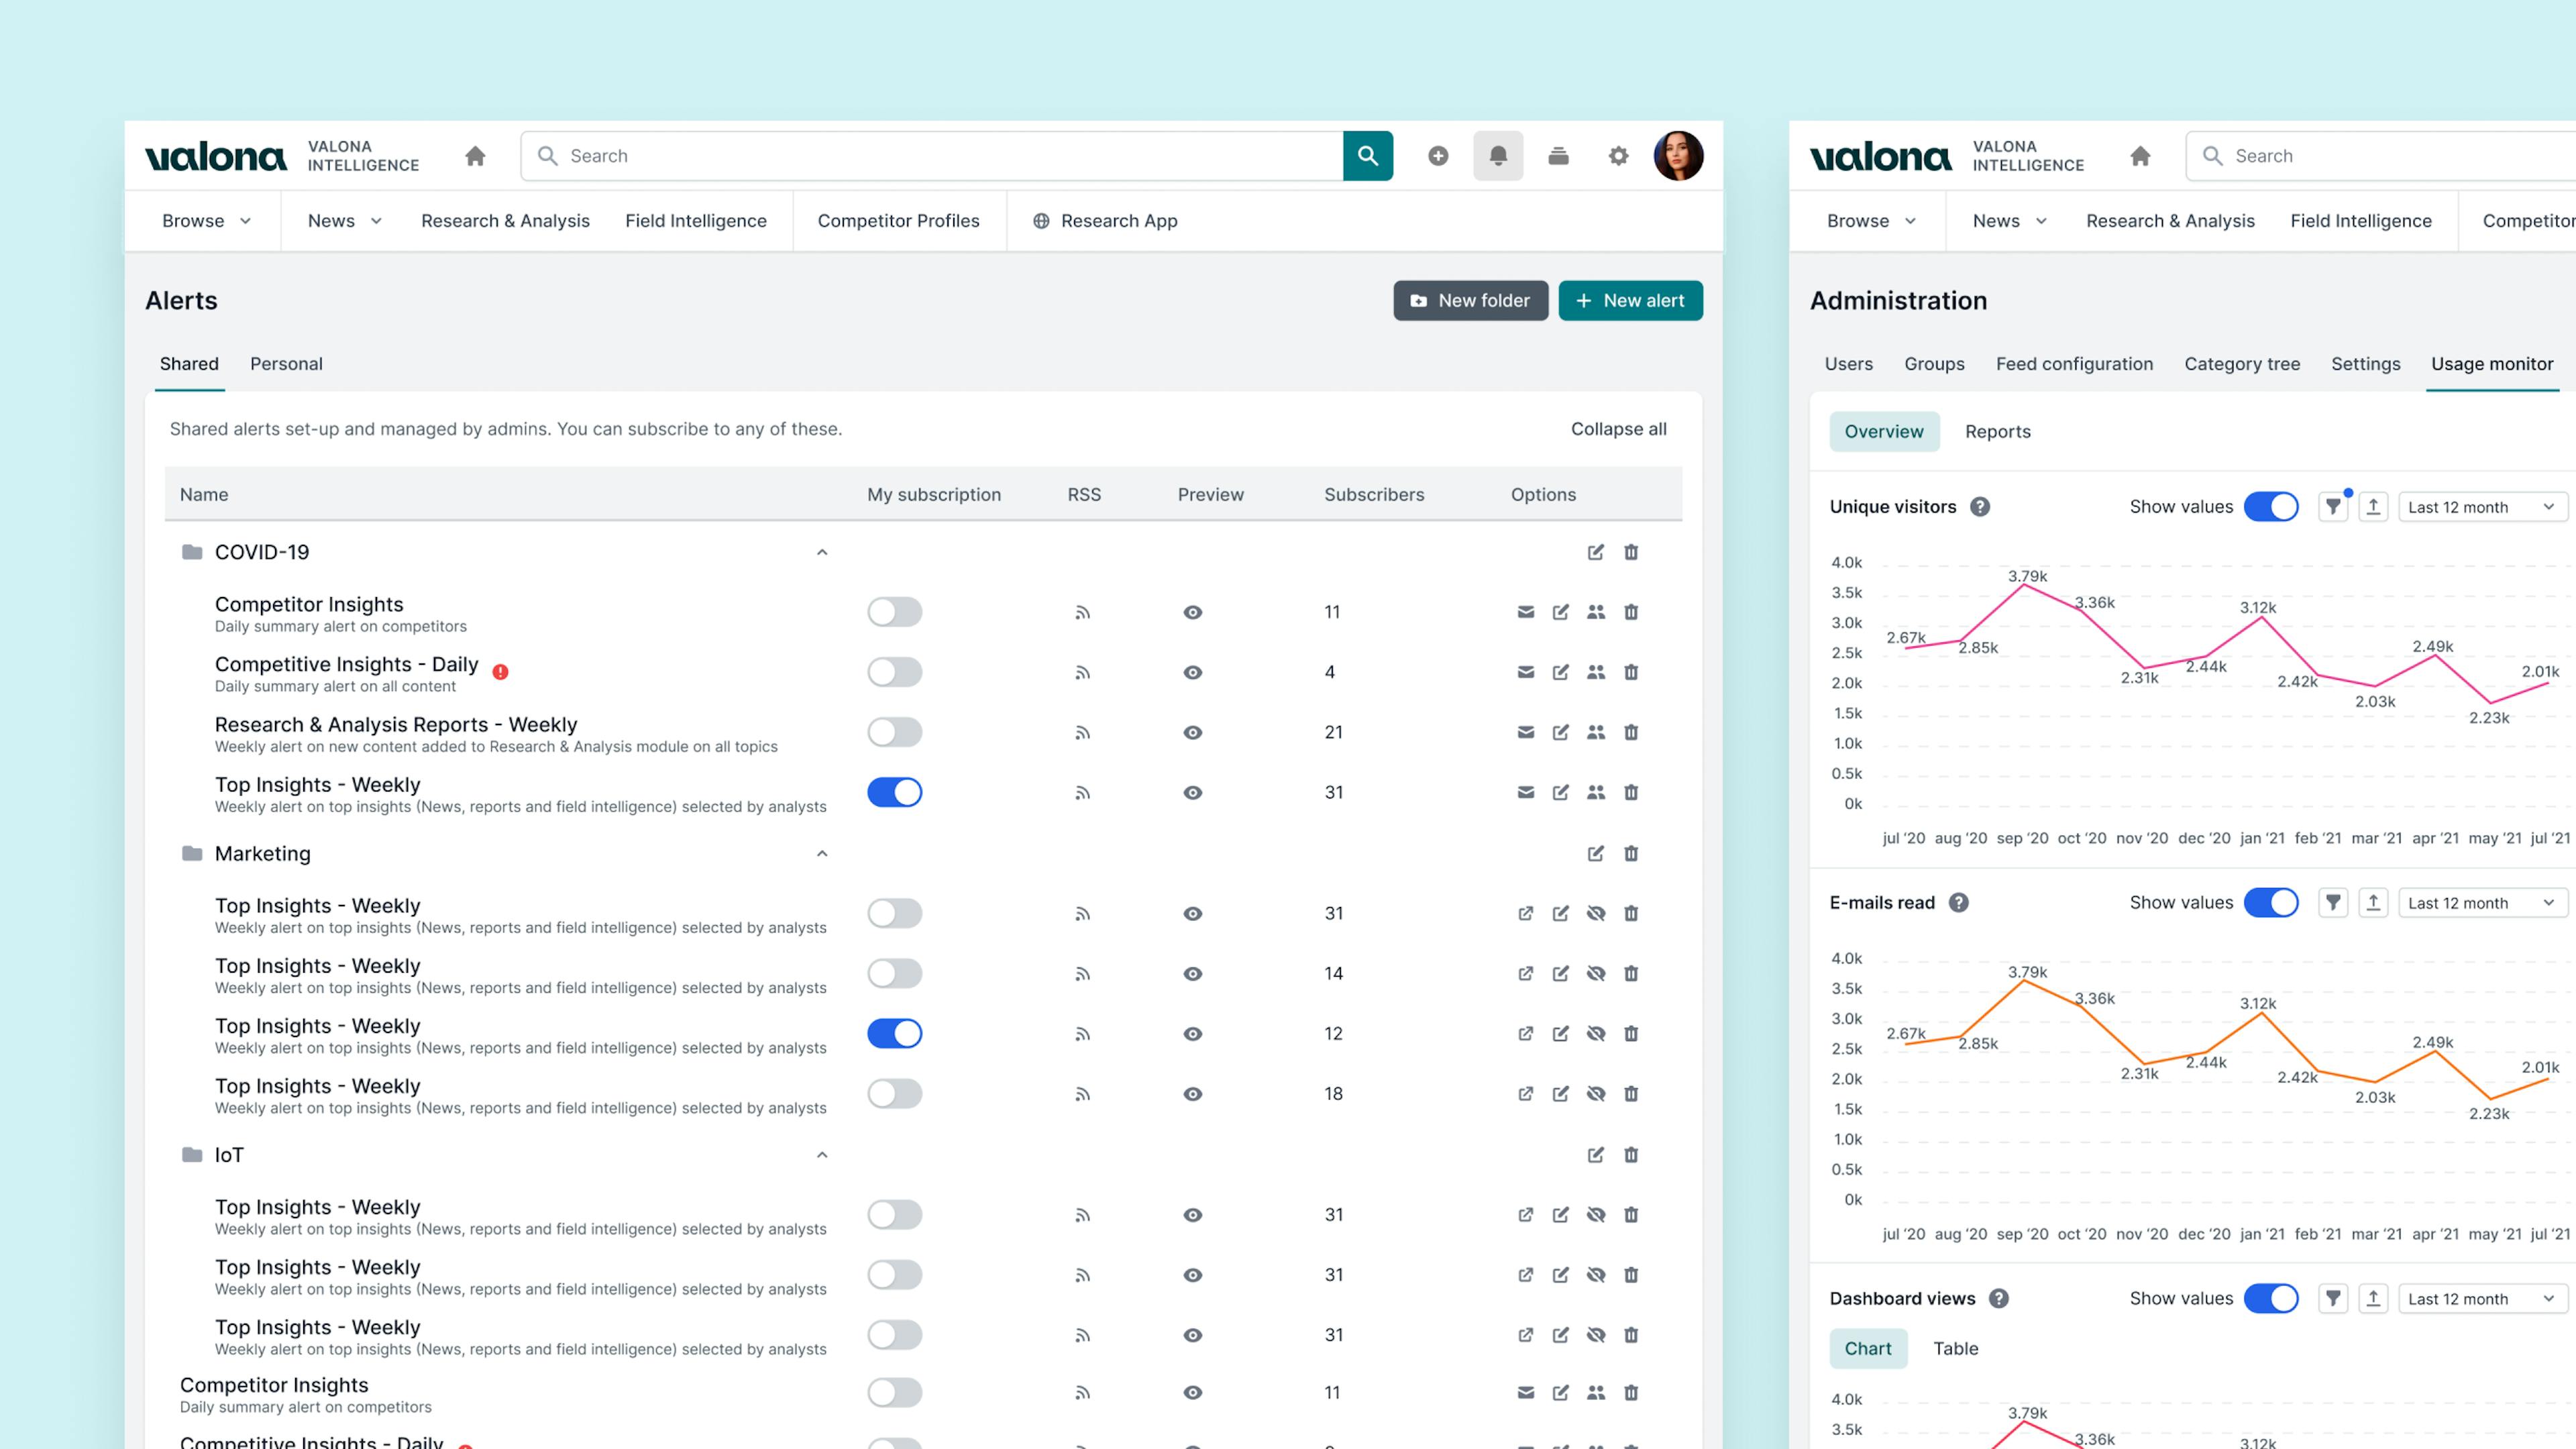Turn off subscription for the Marketing row with 12 subscribers
The image size is (2576, 1449).
click(x=895, y=1033)
